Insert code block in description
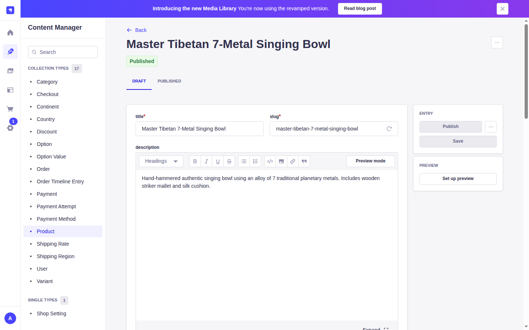The width and height of the screenshot is (529, 330). tap(270, 161)
